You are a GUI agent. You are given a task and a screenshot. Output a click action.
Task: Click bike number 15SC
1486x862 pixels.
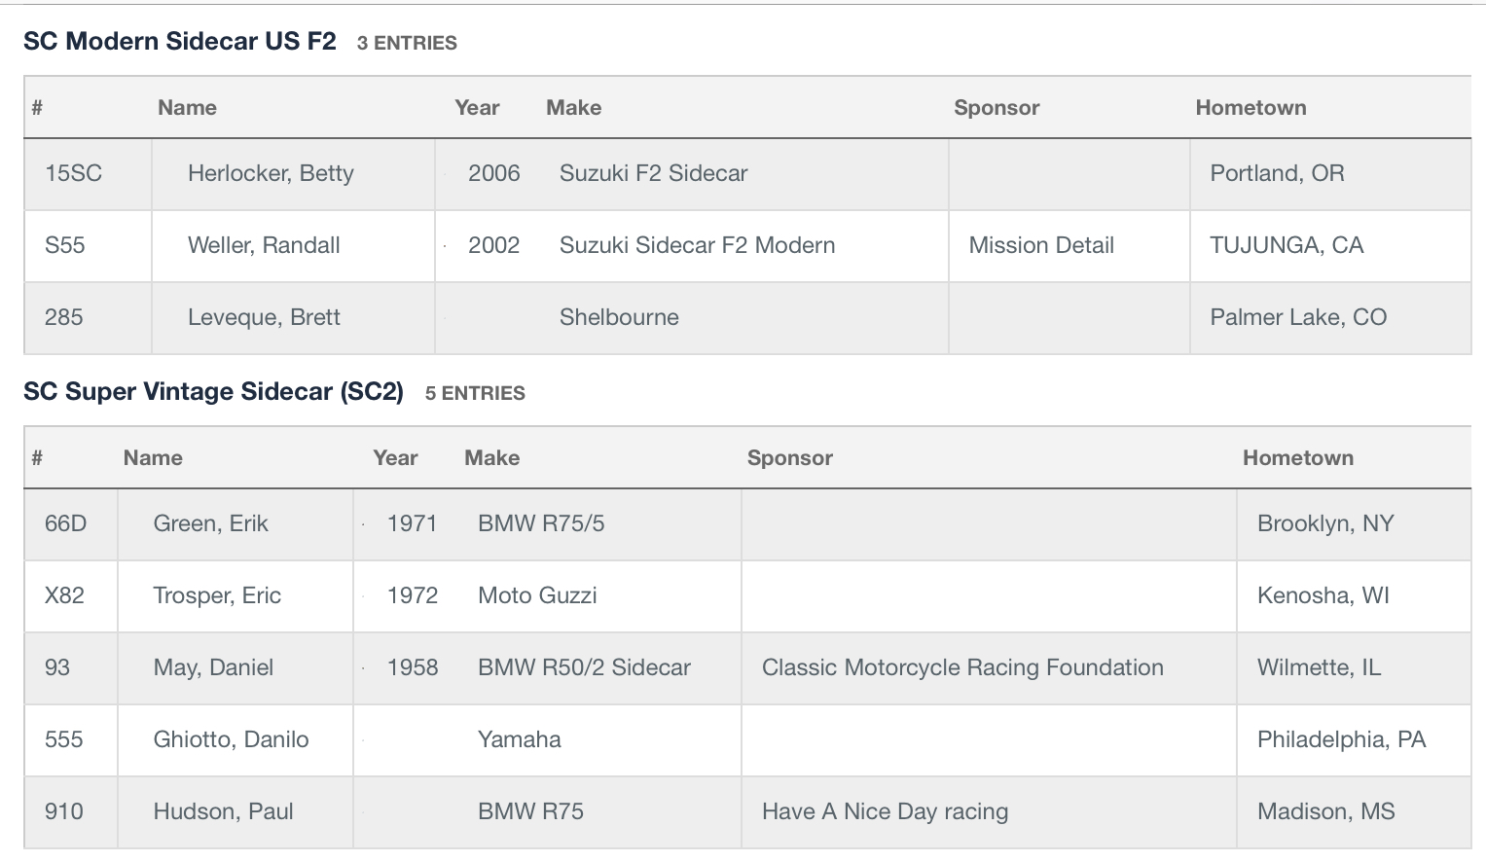click(x=73, y=173)
